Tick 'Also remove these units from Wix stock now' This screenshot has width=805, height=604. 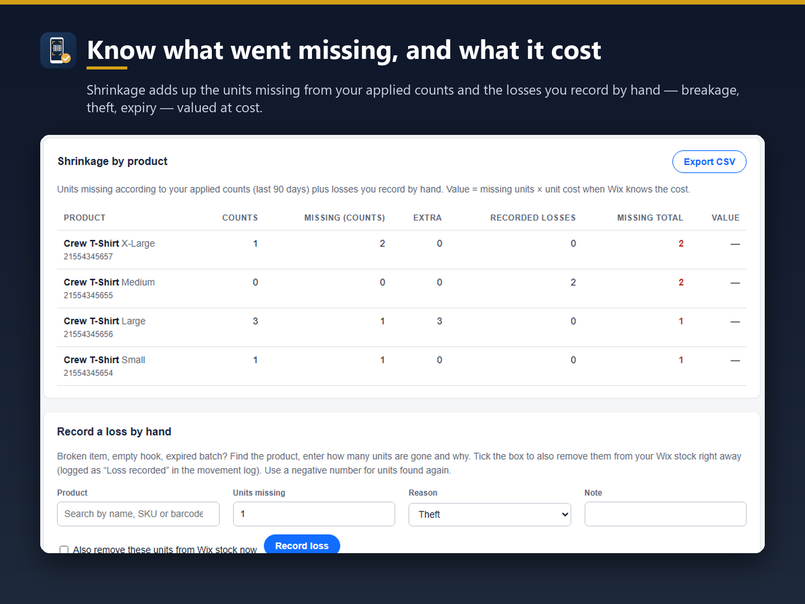pos(64,550)
